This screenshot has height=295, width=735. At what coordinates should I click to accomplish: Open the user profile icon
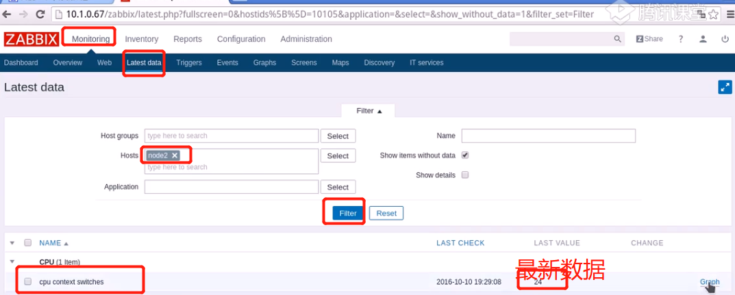click(703, 39)
